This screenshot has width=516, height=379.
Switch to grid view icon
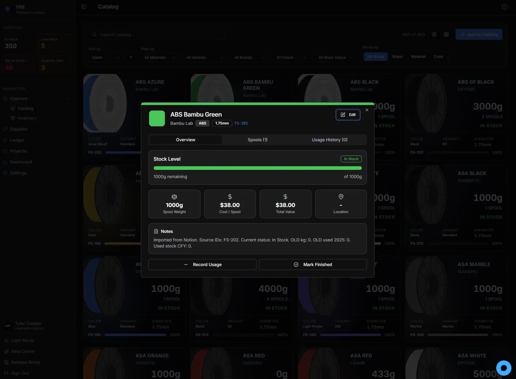[434, 34]
